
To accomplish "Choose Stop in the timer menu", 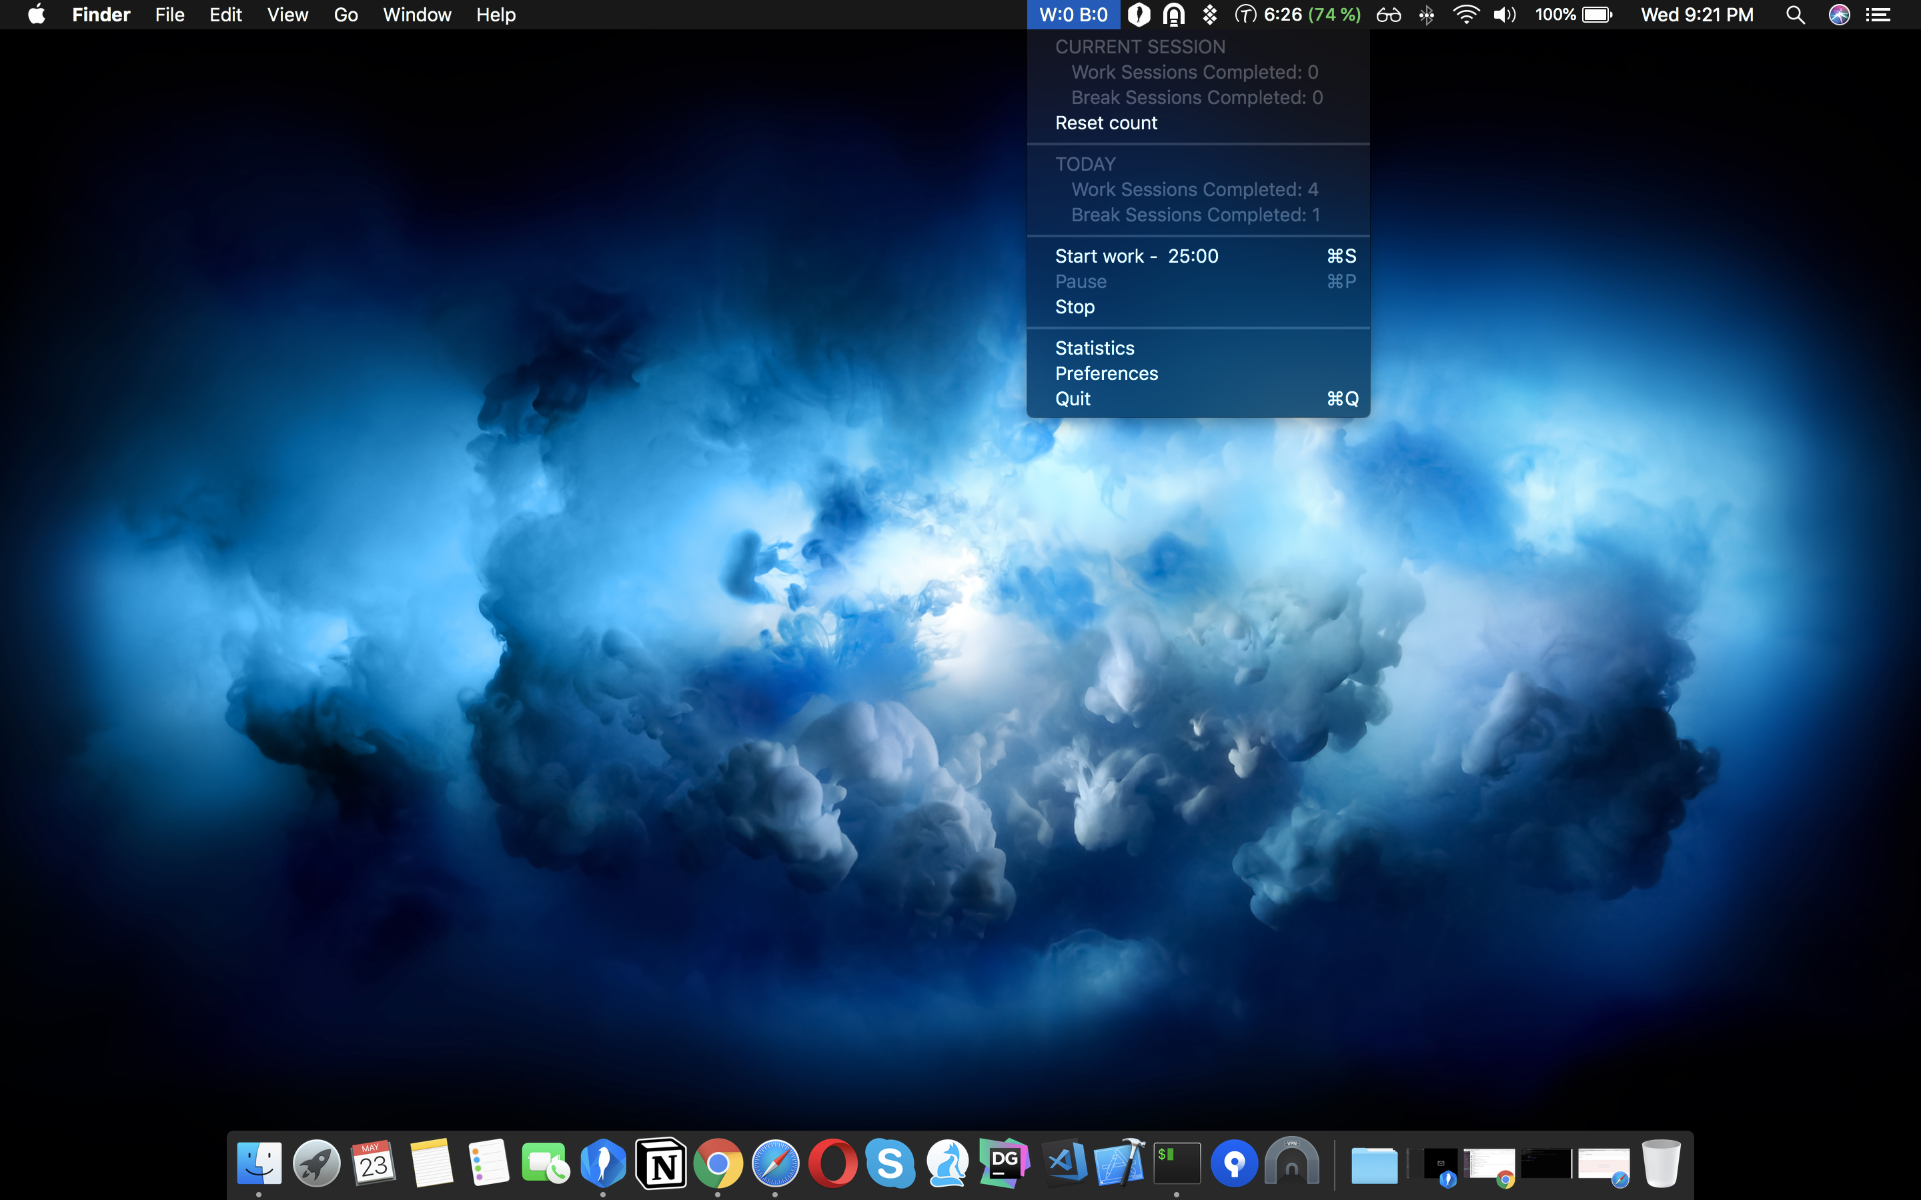I will (x=1075, y=307).
